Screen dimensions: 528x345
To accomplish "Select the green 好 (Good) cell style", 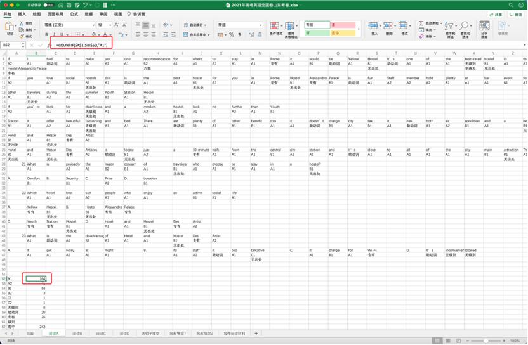I will (x=317, y=33).
